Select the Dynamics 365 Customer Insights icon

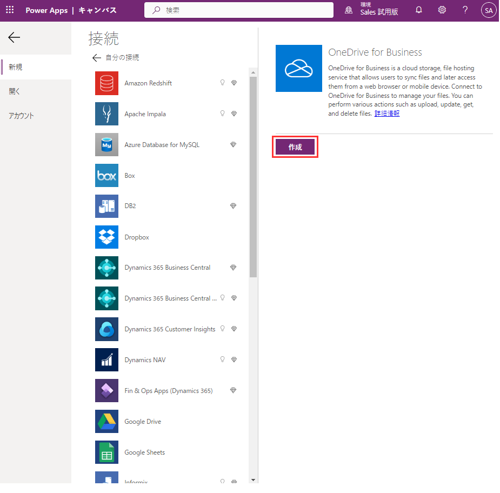tap(106, 329)
